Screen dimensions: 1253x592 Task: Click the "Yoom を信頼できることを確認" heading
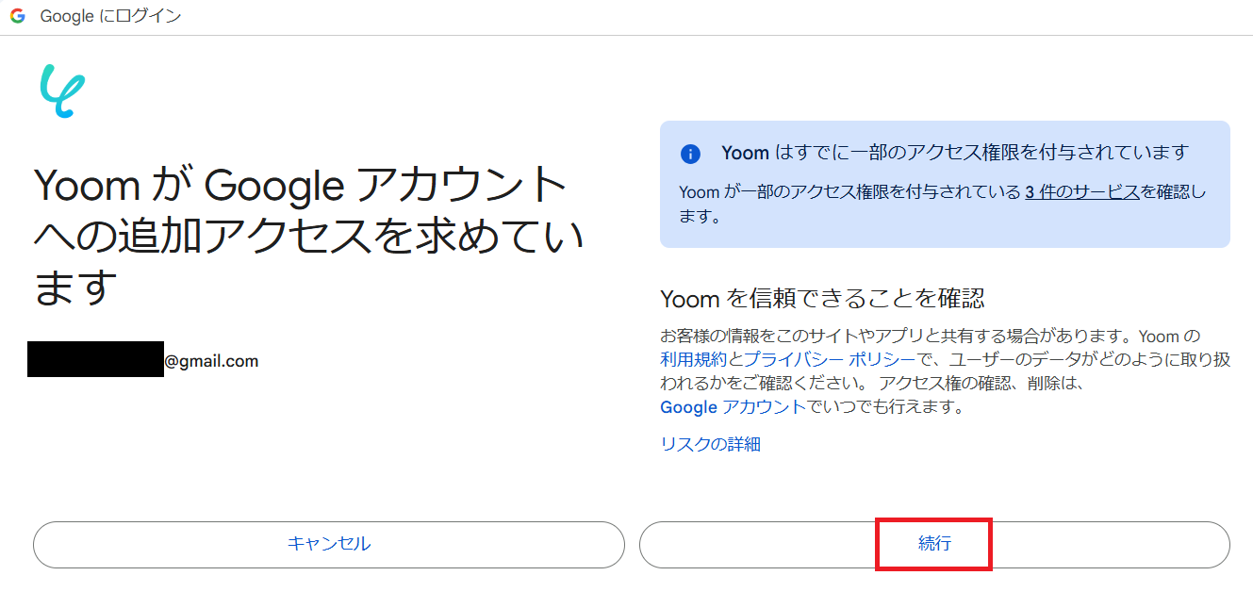(822, 299)
